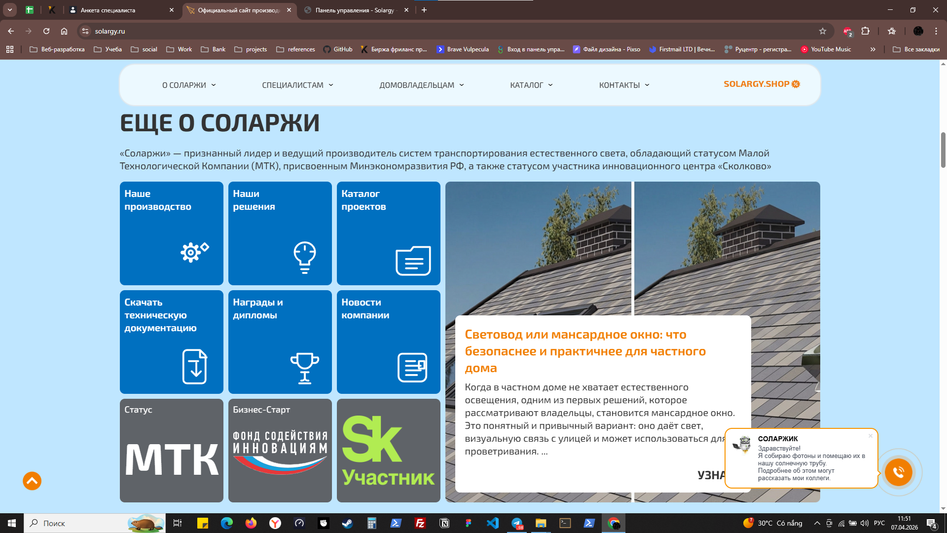The image size is (947, 533).
Task: Click the gears icon on Наше производство tile
Action: [194, 252]
